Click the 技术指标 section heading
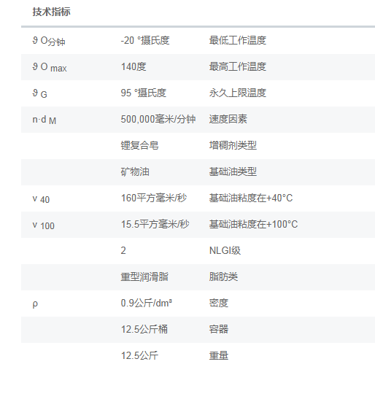The image size is (375, 394). (x=51, y=12)
